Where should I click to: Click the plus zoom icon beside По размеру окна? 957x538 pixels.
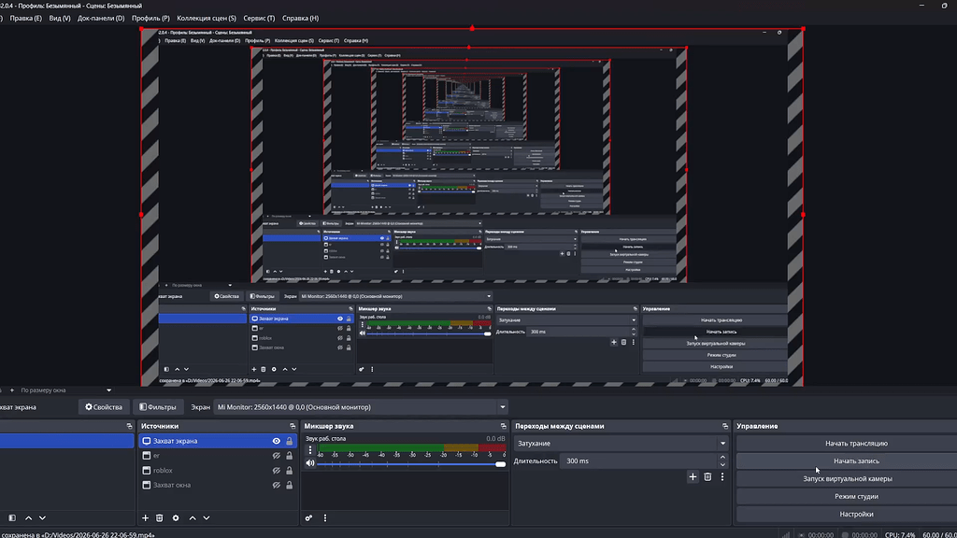(x=11, y=390)
